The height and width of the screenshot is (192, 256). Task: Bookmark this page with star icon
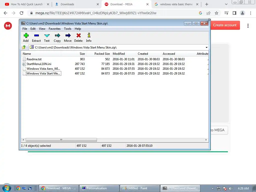pos(216,13)
